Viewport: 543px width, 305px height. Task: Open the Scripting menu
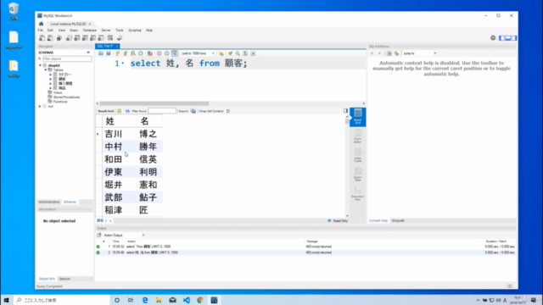pos(135,30)
